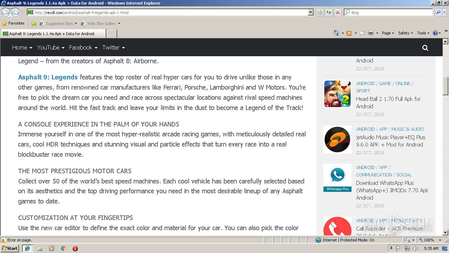Click the Home icon in command bar

coord(336,33)
